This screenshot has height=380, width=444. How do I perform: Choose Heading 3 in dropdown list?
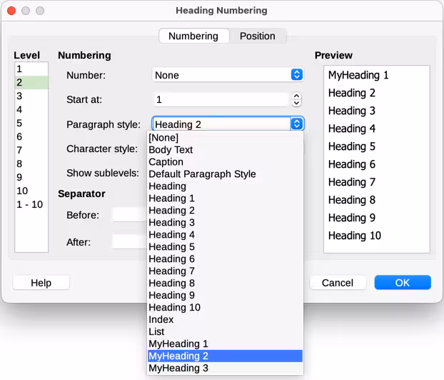[225, 223]
